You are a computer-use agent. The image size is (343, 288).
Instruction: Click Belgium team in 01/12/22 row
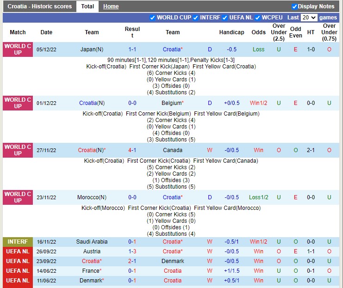[x=173, y=103]
